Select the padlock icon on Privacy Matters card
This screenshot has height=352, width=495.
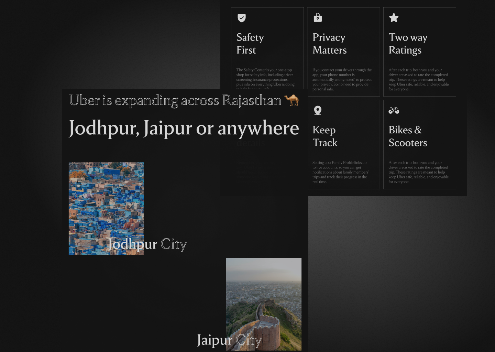318,18
